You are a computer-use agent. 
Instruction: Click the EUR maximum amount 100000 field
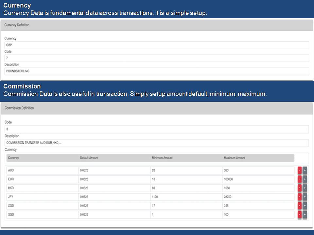tap(258, 179)
